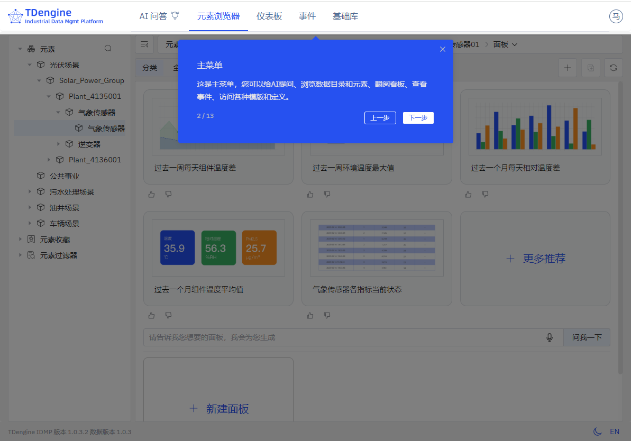Click the 元素收藏 favorites icon

pos(31,239)
